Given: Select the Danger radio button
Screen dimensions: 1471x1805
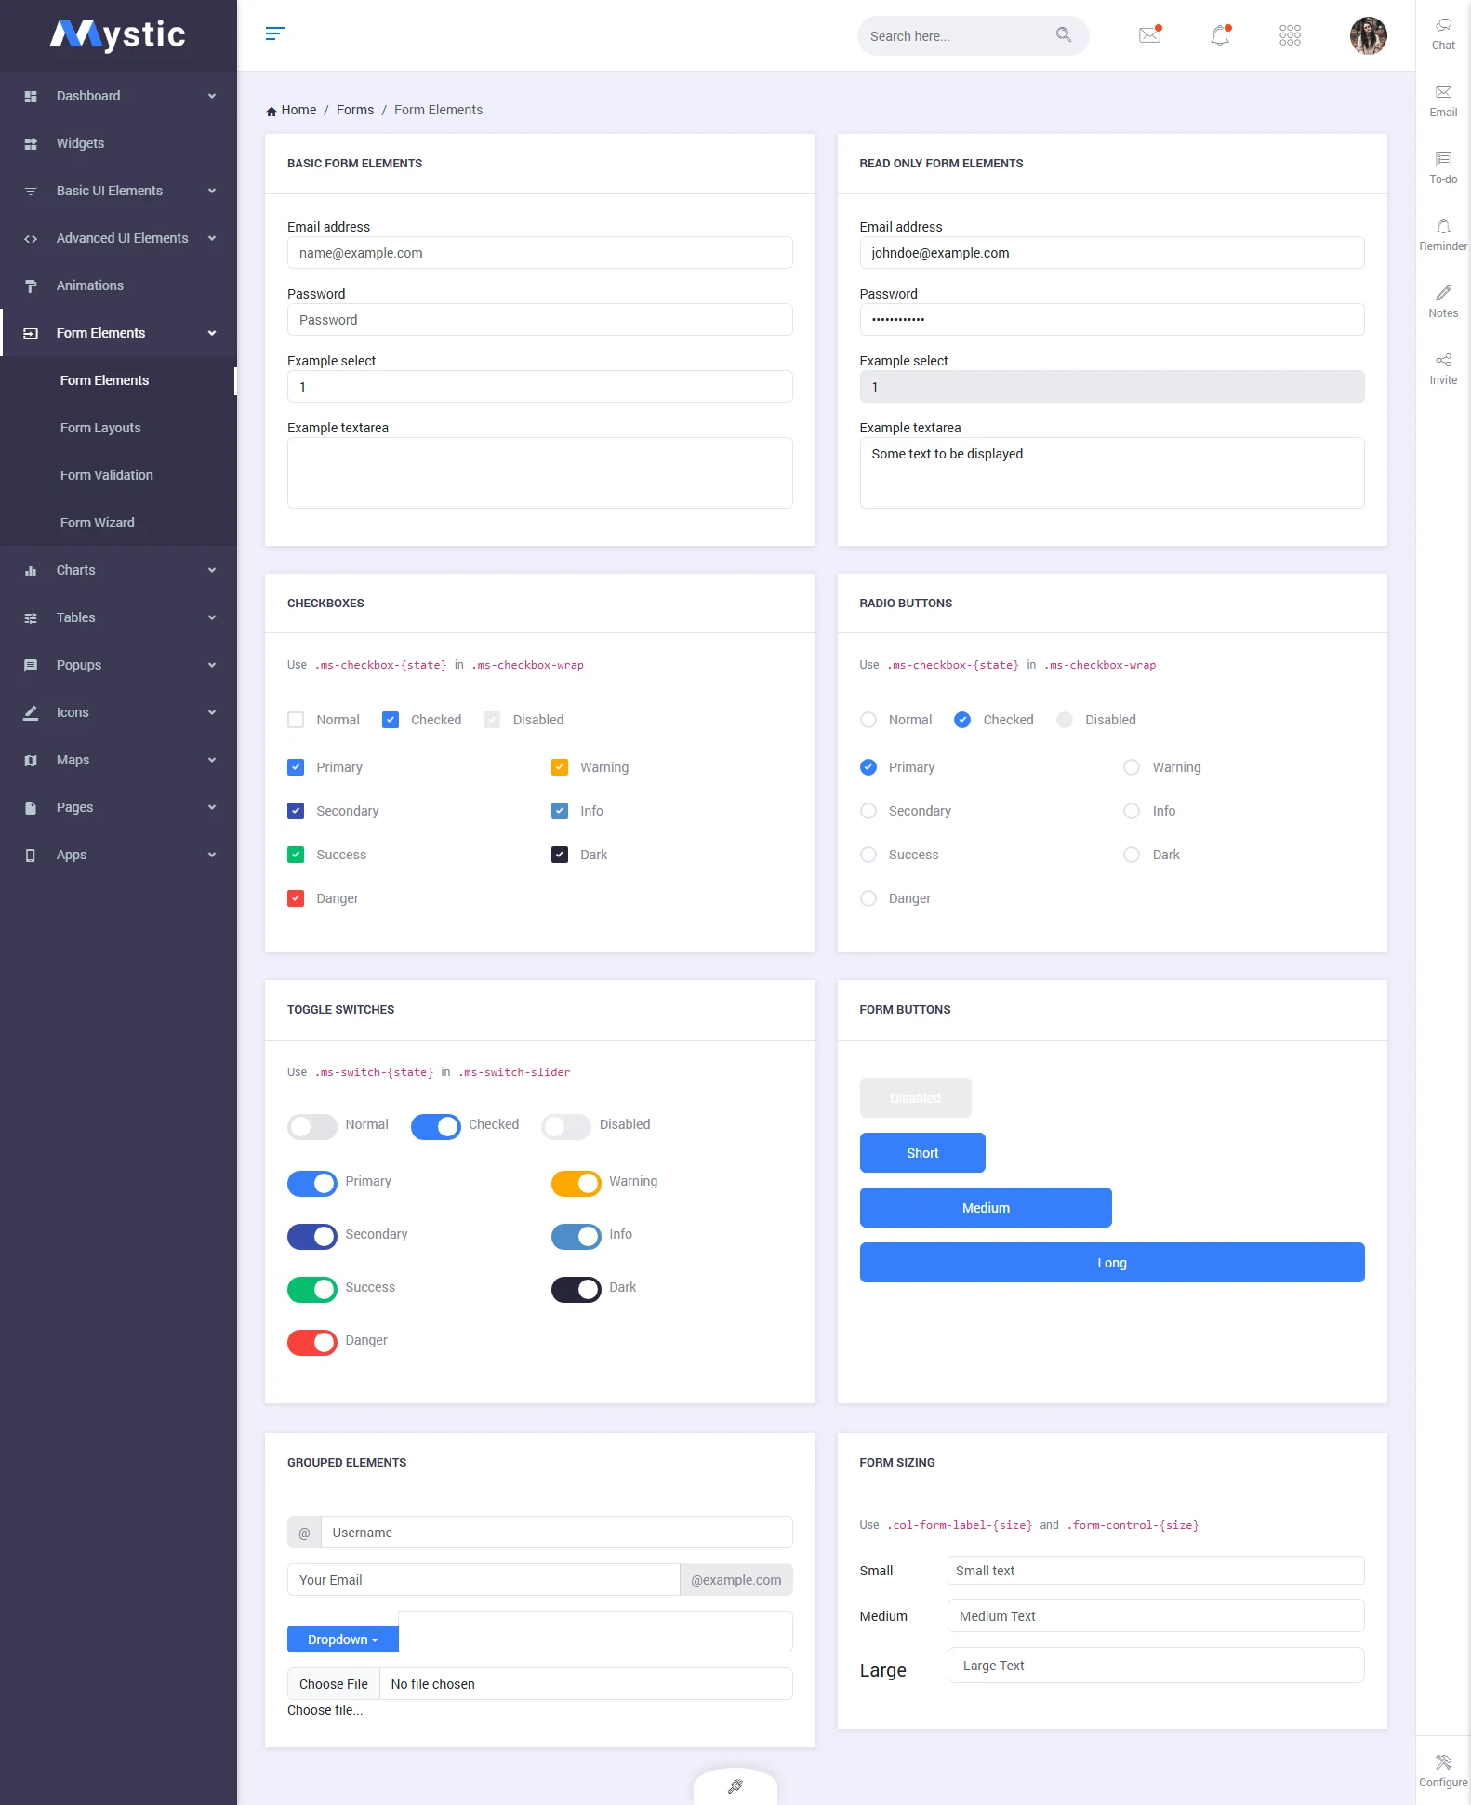Looking at the screenshot, I should click(x=868, y=898).
